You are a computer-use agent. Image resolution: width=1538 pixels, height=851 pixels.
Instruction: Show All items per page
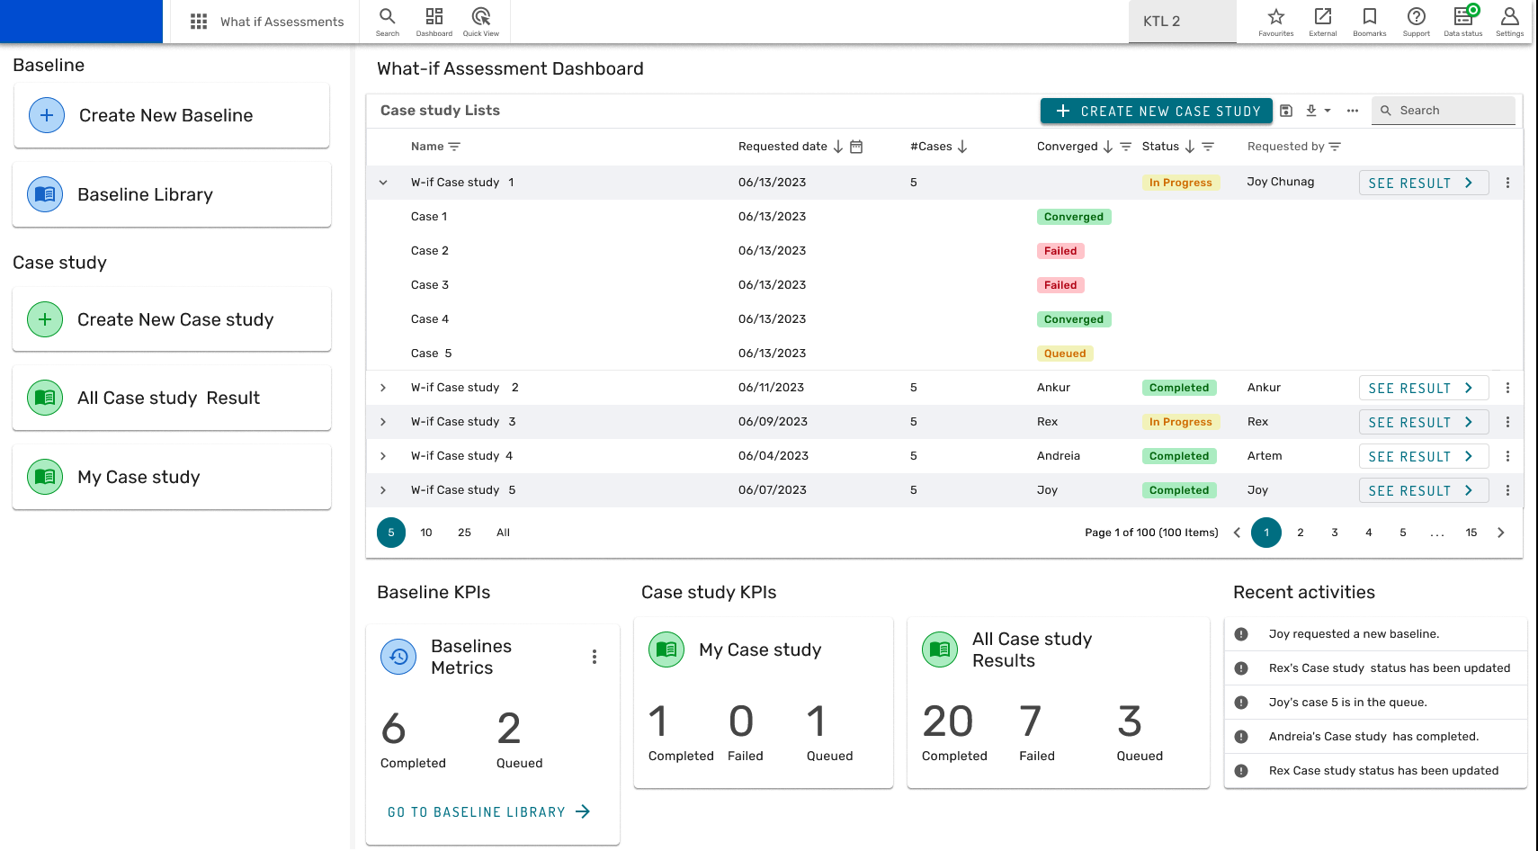click(503, 533)
